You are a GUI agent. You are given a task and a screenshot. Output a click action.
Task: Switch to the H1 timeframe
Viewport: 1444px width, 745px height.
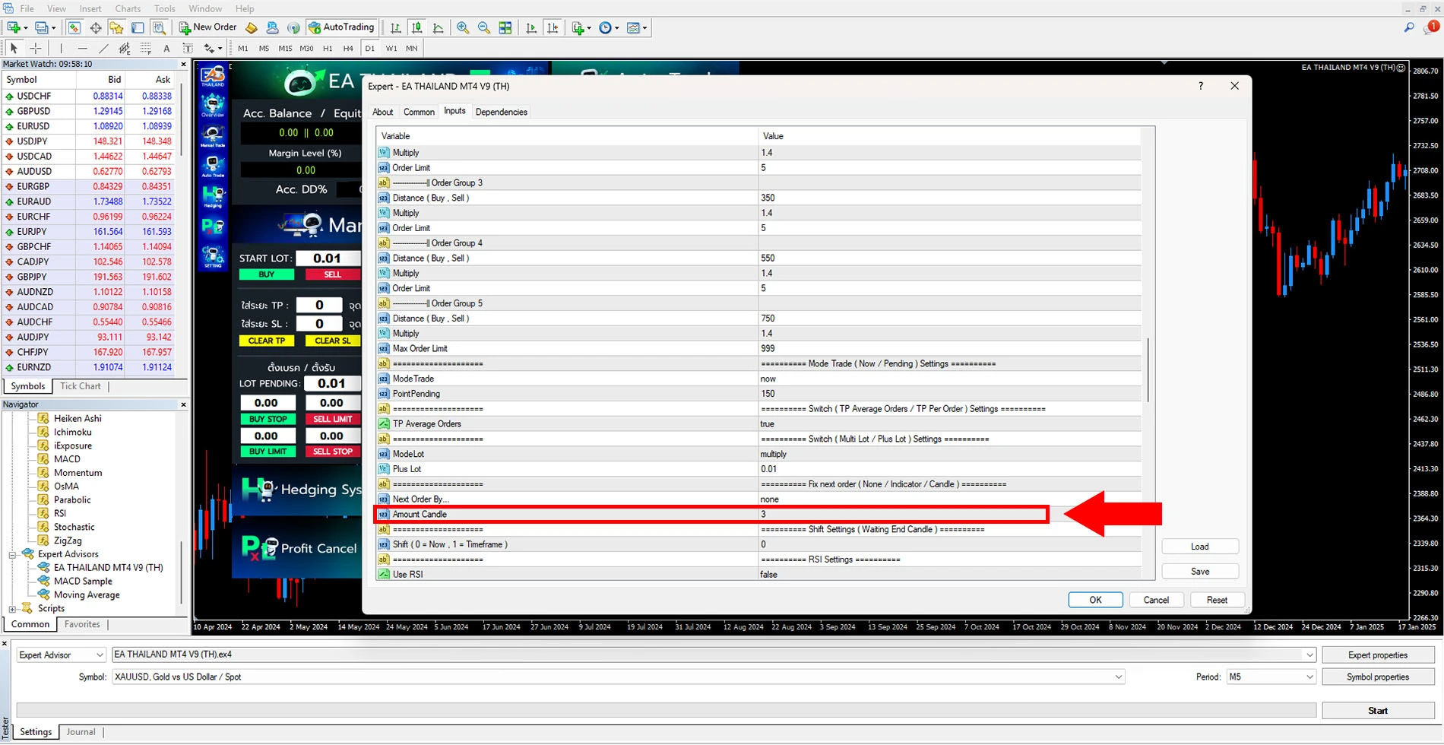click(x=328, y=48)
